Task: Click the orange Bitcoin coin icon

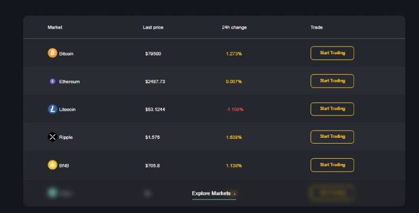Action: click(x=52, y=53)
